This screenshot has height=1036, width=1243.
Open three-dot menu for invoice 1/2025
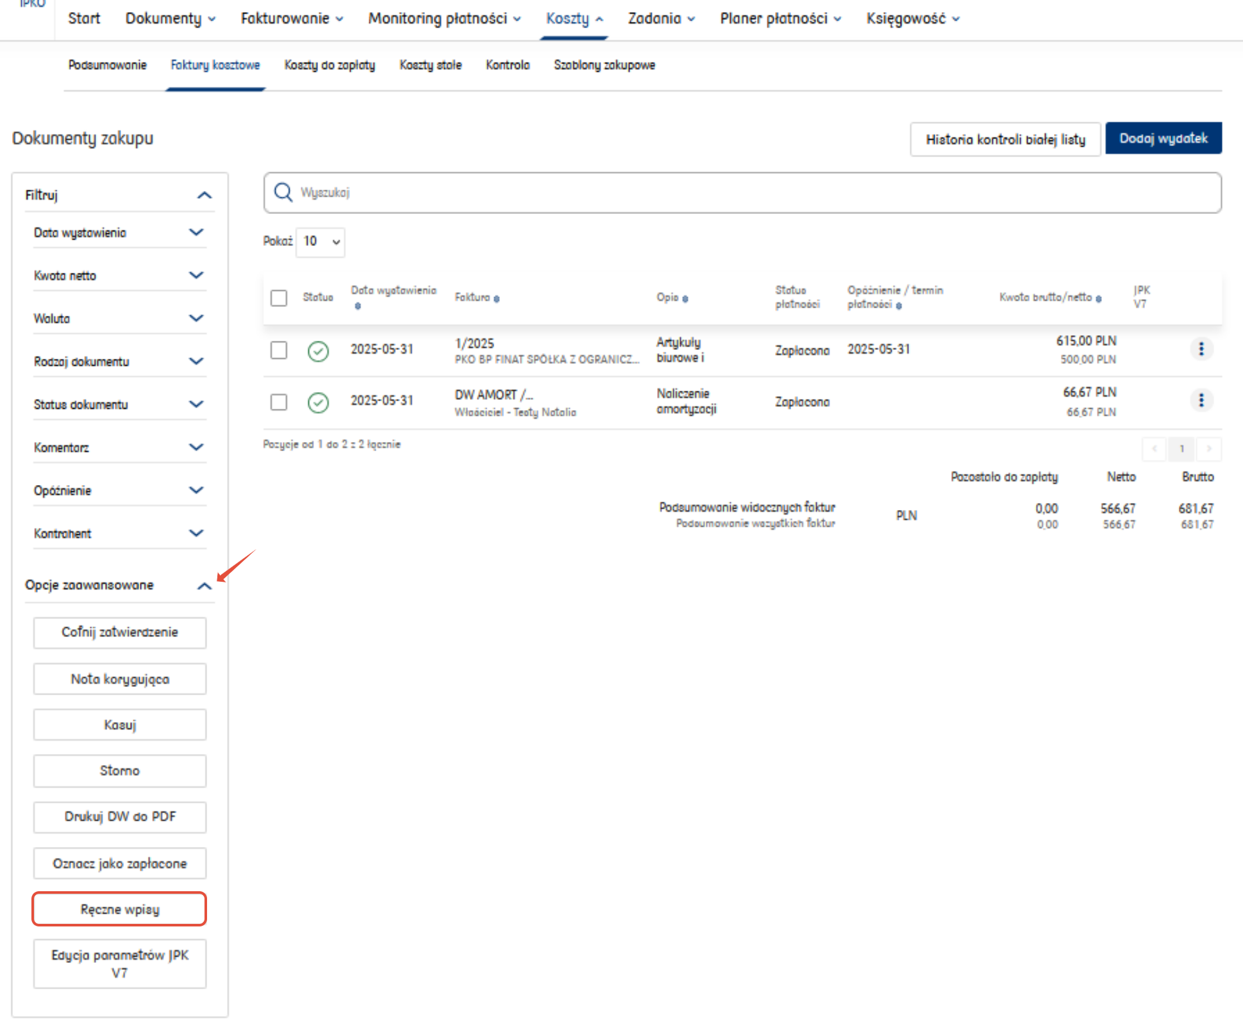1201,349
